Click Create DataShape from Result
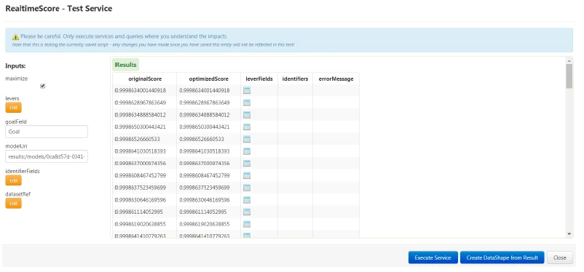 point(502,257)
